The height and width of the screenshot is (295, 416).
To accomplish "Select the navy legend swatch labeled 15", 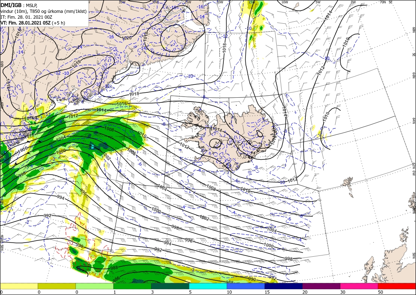I will tap(284, 286).
